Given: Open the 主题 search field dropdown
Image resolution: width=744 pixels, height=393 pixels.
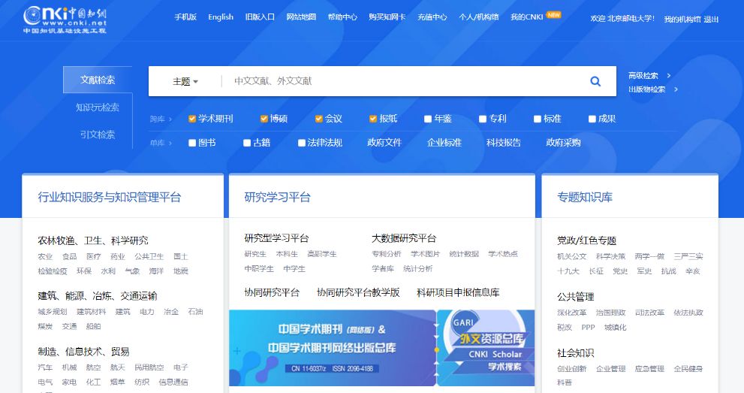Looking at the screenshot, I should 185,82.
